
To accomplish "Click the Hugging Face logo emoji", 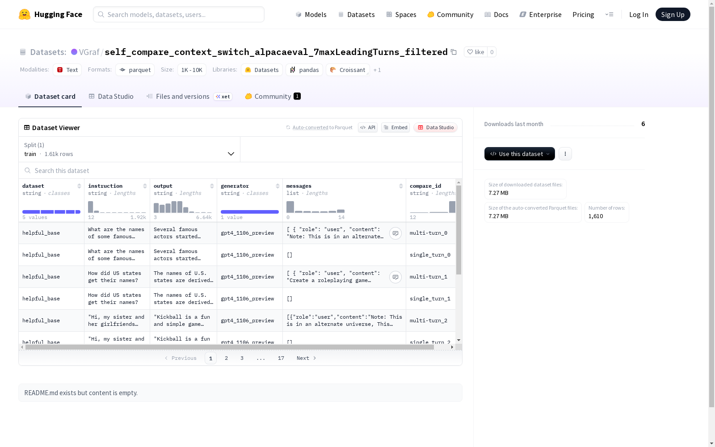I will tap(25, 14).
